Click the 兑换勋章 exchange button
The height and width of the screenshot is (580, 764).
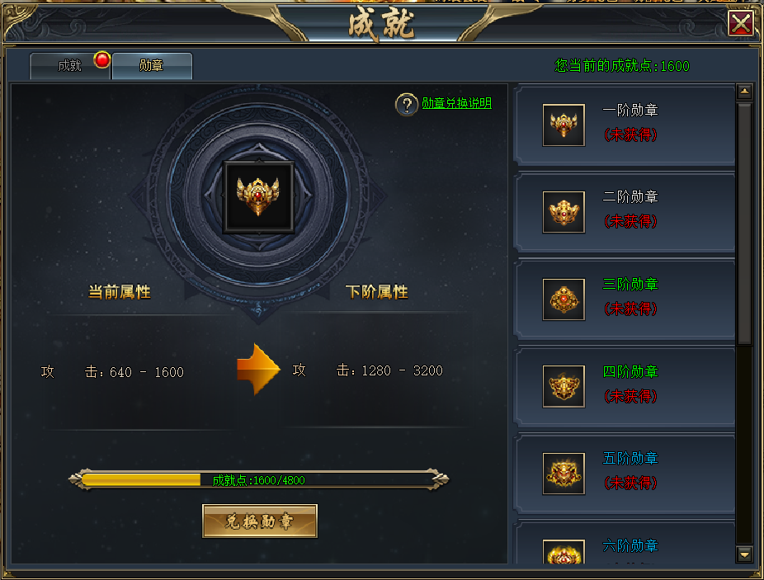260,521
